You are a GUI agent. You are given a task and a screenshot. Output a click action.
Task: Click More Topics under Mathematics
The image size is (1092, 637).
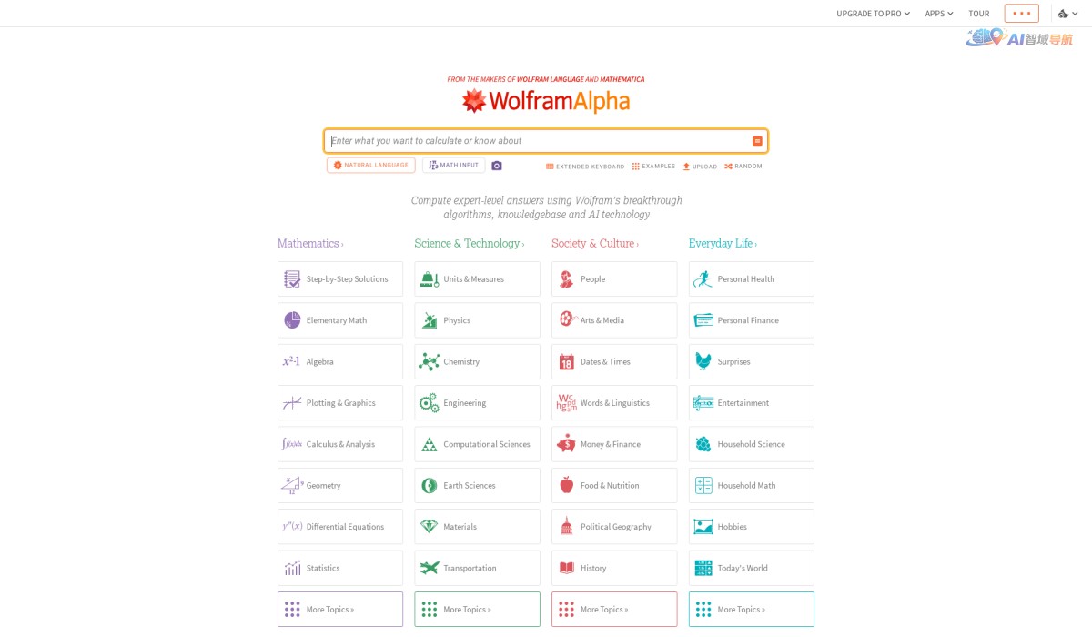(339, 609)
